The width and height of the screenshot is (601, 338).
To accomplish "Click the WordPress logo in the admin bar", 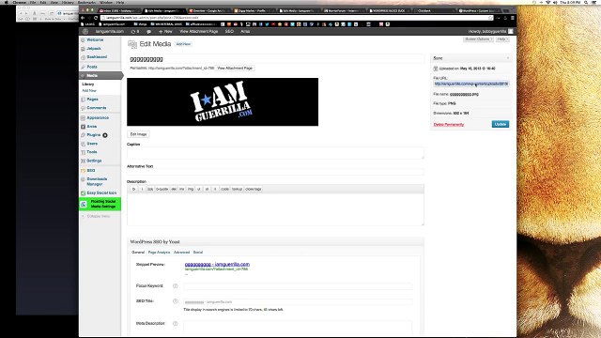I will [x=85, y=31].
